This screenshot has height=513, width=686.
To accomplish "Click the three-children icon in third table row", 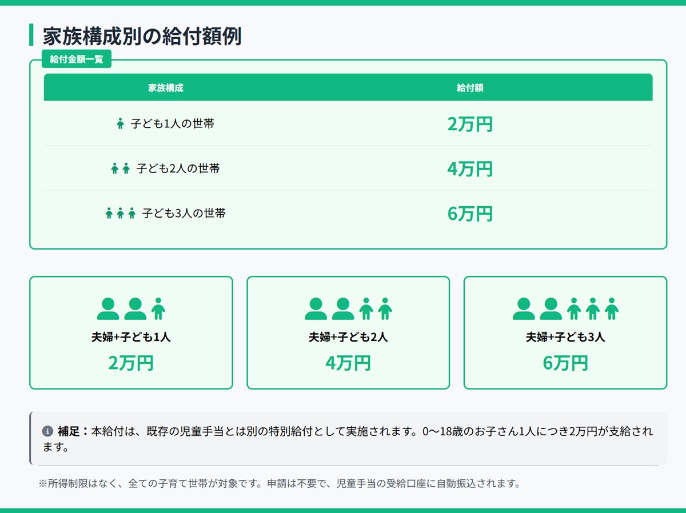I will click(120, 213).
